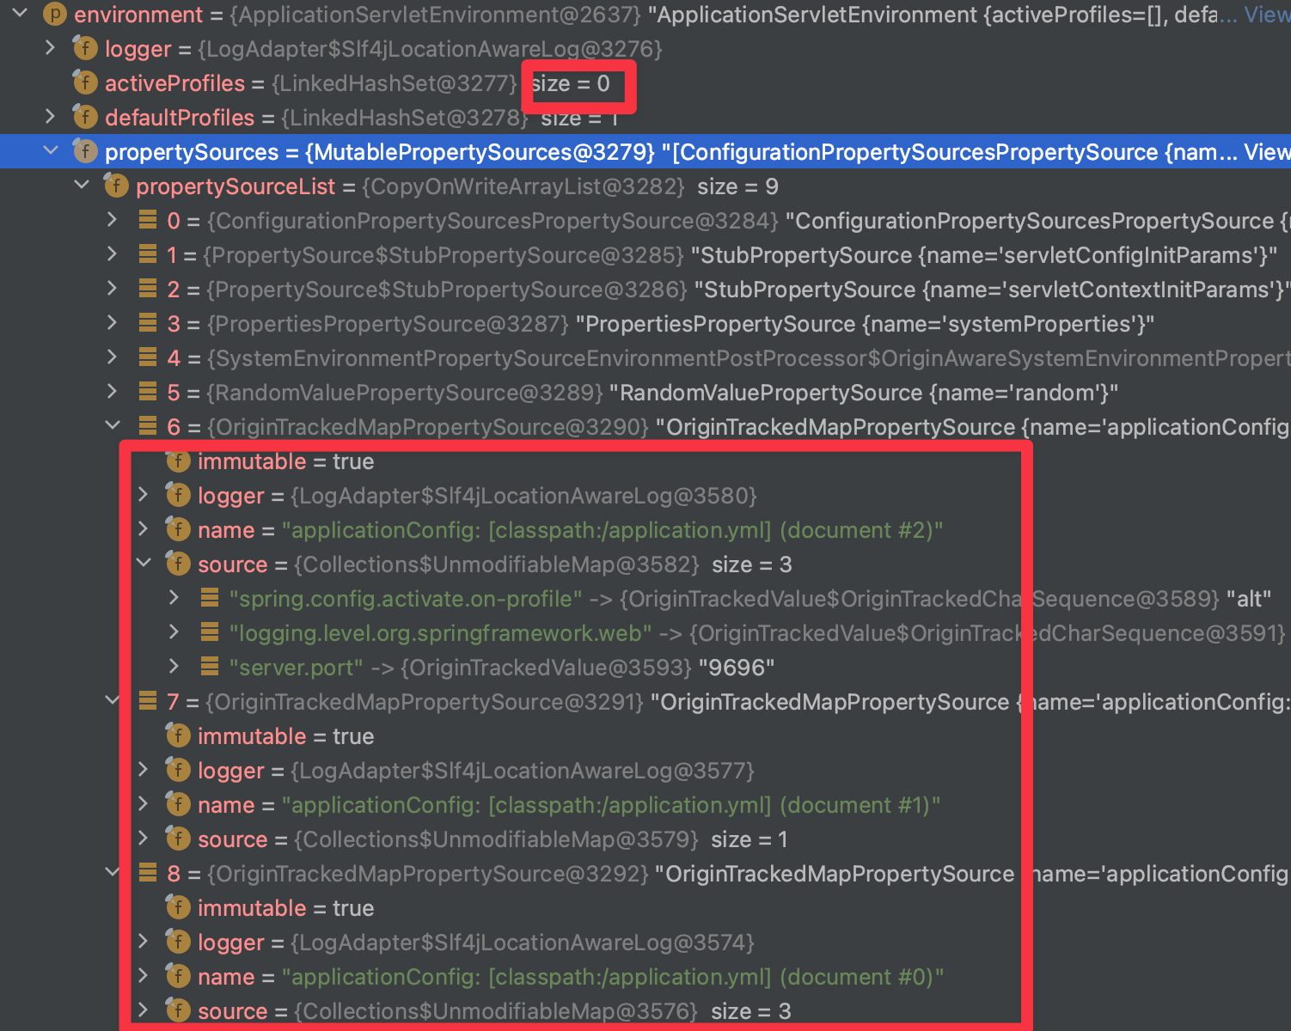
Task: Open View link on the environment row
Action: (1266, 15)
